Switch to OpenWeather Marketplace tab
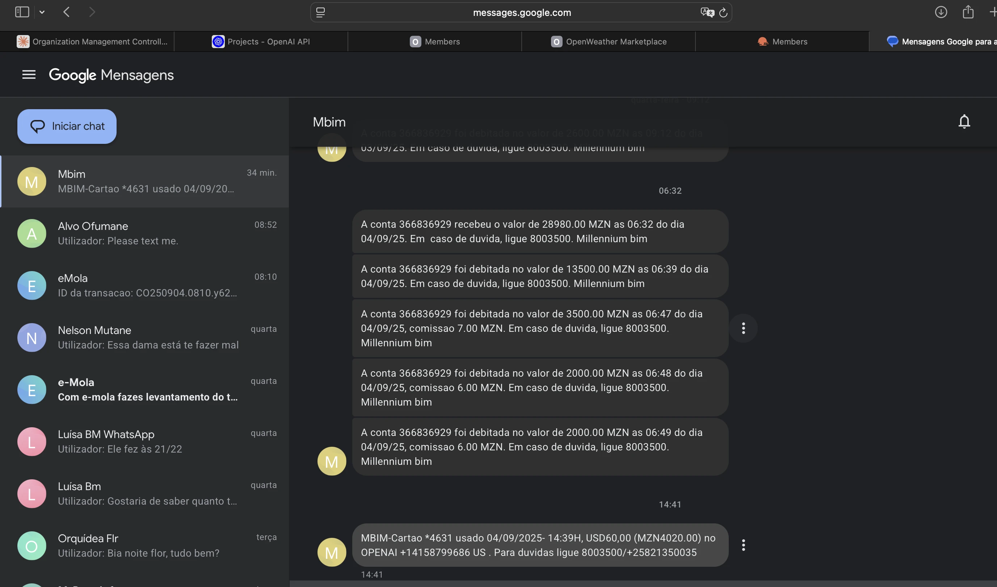Screen dimensions: 997x587 609,42
